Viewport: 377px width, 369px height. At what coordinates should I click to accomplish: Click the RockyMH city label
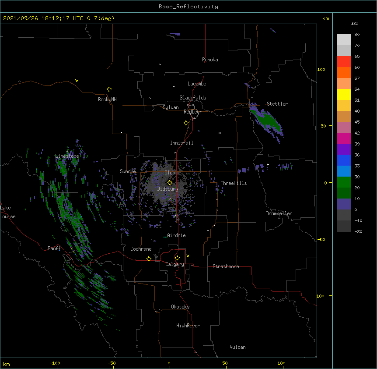107,99
